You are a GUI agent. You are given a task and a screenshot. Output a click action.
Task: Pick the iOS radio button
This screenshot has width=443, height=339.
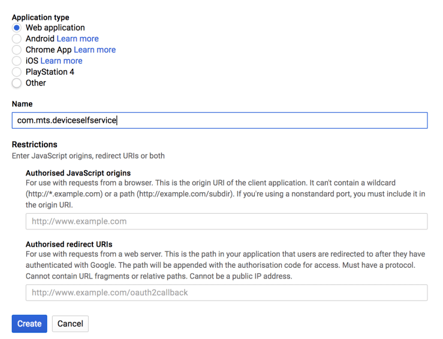pos(17,61)
